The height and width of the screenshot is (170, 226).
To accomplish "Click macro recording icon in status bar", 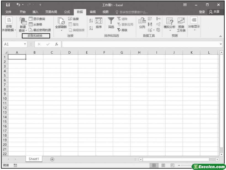I will click(x=15, y=165).
